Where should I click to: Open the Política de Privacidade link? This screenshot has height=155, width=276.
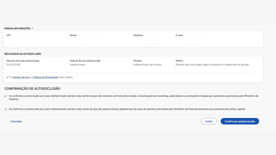point(46,77)
